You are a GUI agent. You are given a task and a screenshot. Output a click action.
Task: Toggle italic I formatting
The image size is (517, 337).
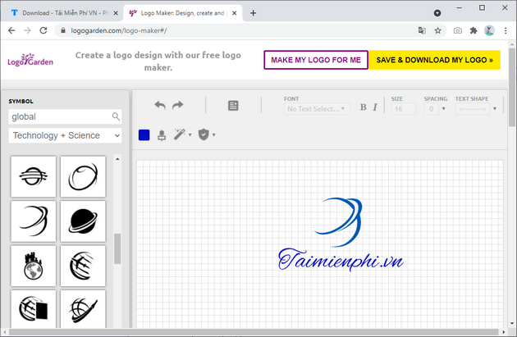(375, 107)
